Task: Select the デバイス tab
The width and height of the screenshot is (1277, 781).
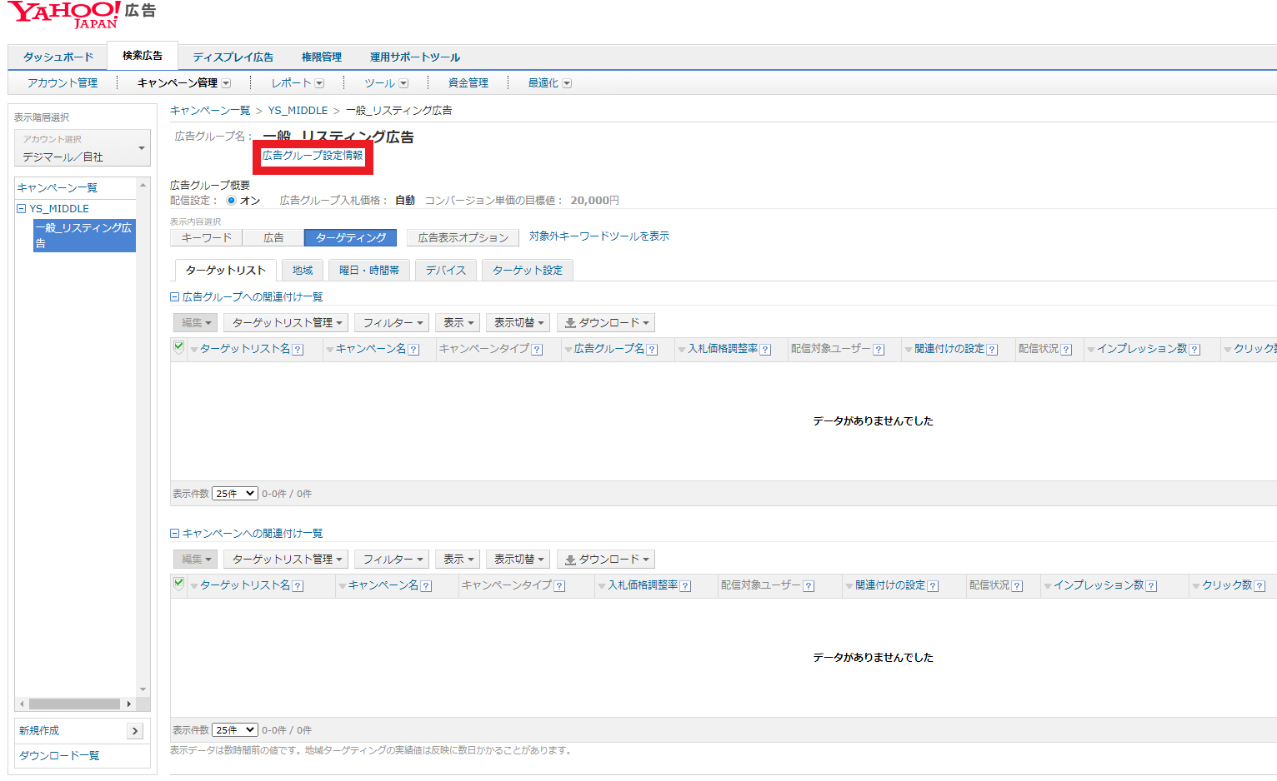Action: 446,271
